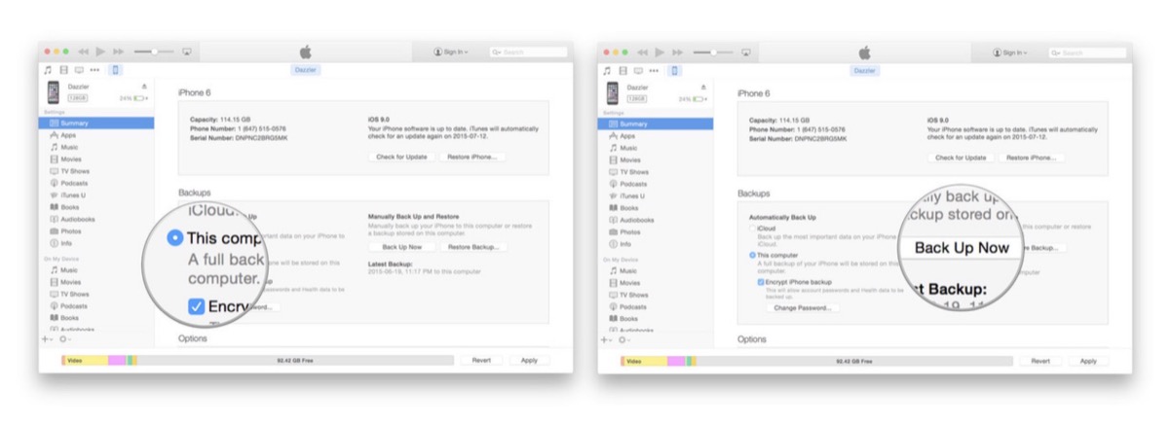This screenshot has height=424, width=1169.
Task: Click the three-dots More icon in left window toolbar
Action: 94,70
